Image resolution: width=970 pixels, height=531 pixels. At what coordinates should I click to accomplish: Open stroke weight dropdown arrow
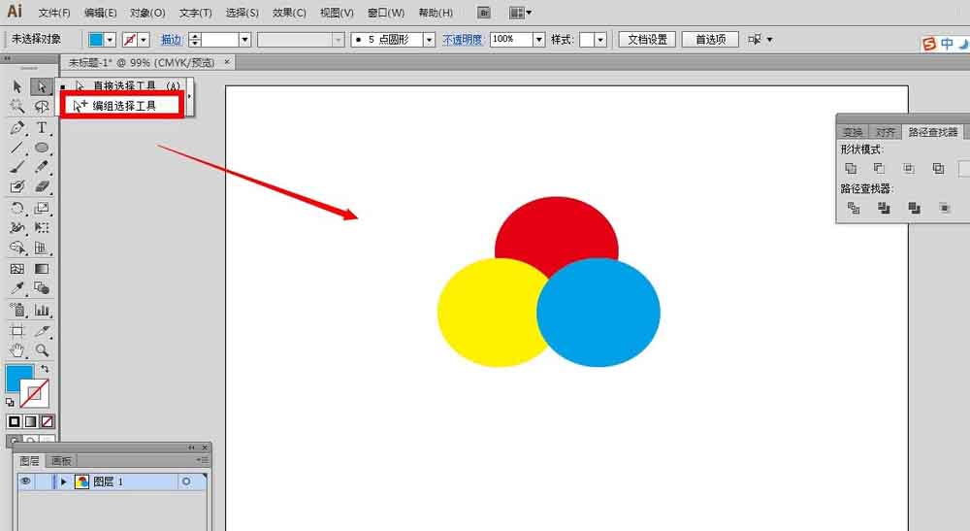(245, 40)
